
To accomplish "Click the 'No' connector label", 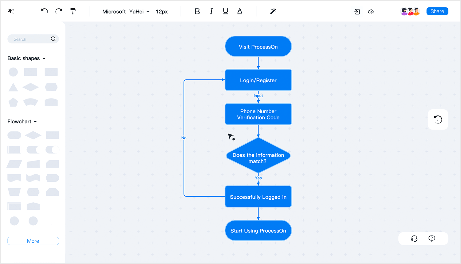I will (184, 138).
